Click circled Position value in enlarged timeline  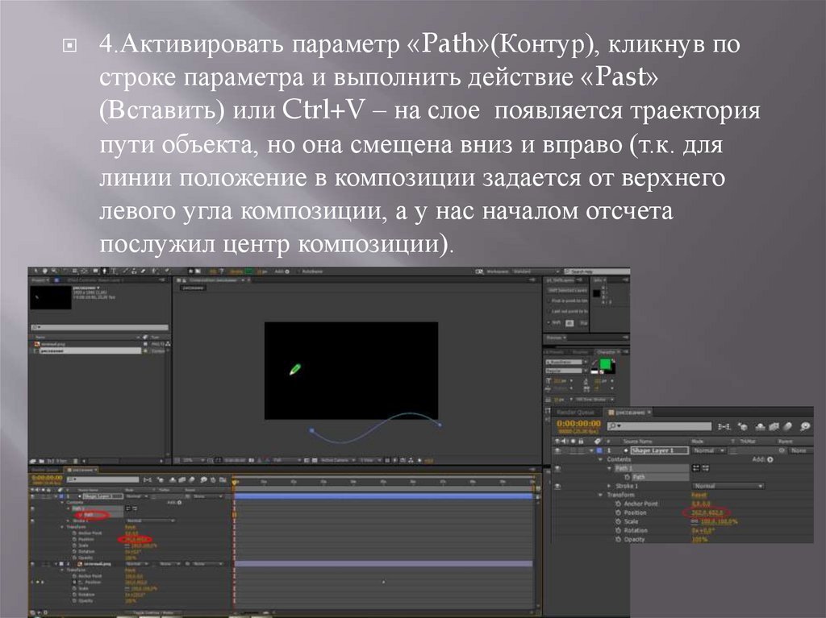707,512
